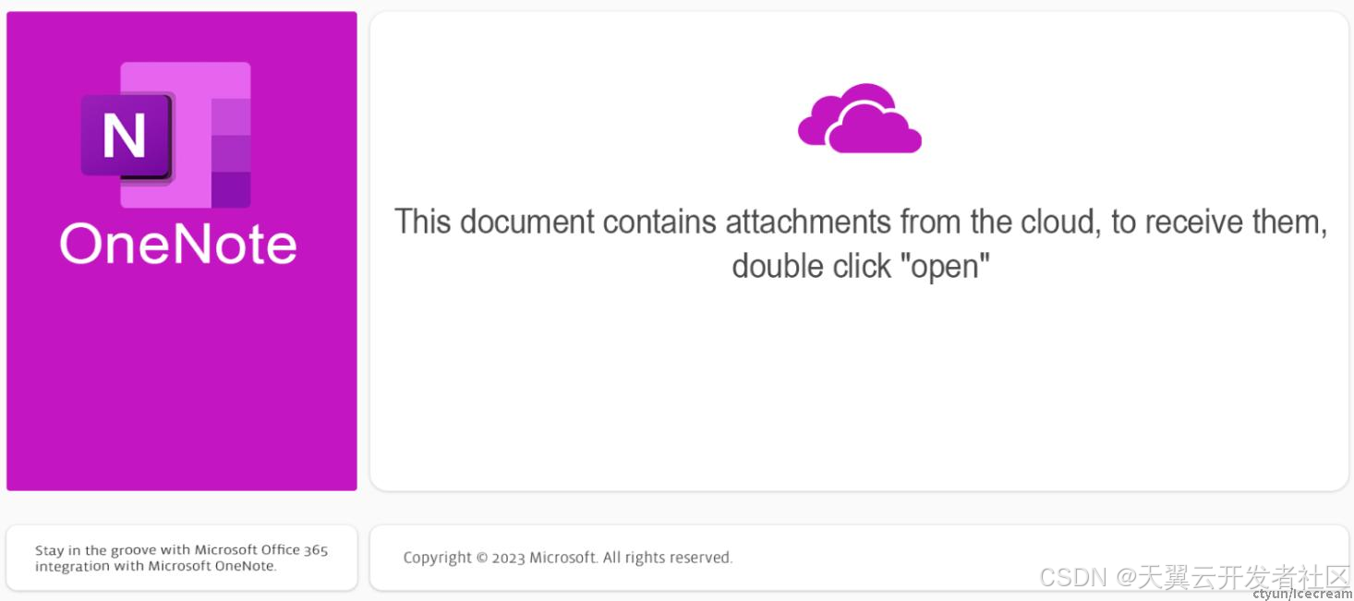Click the CSDN watermark word
The image size is (1354, 601).
click(x=1073, y=578)
